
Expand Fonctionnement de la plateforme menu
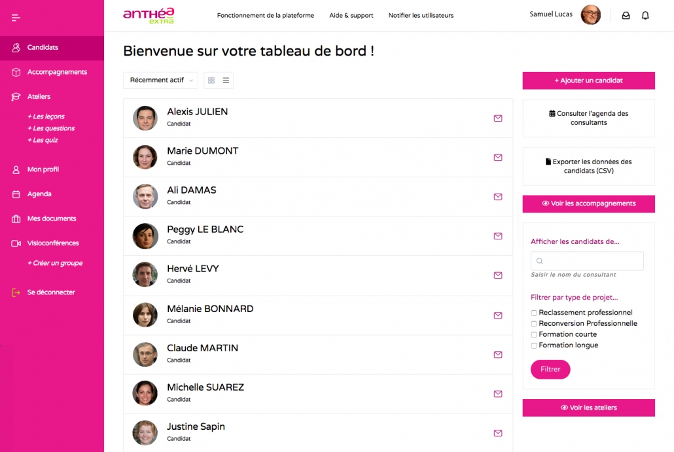click(x=265, y=15)
